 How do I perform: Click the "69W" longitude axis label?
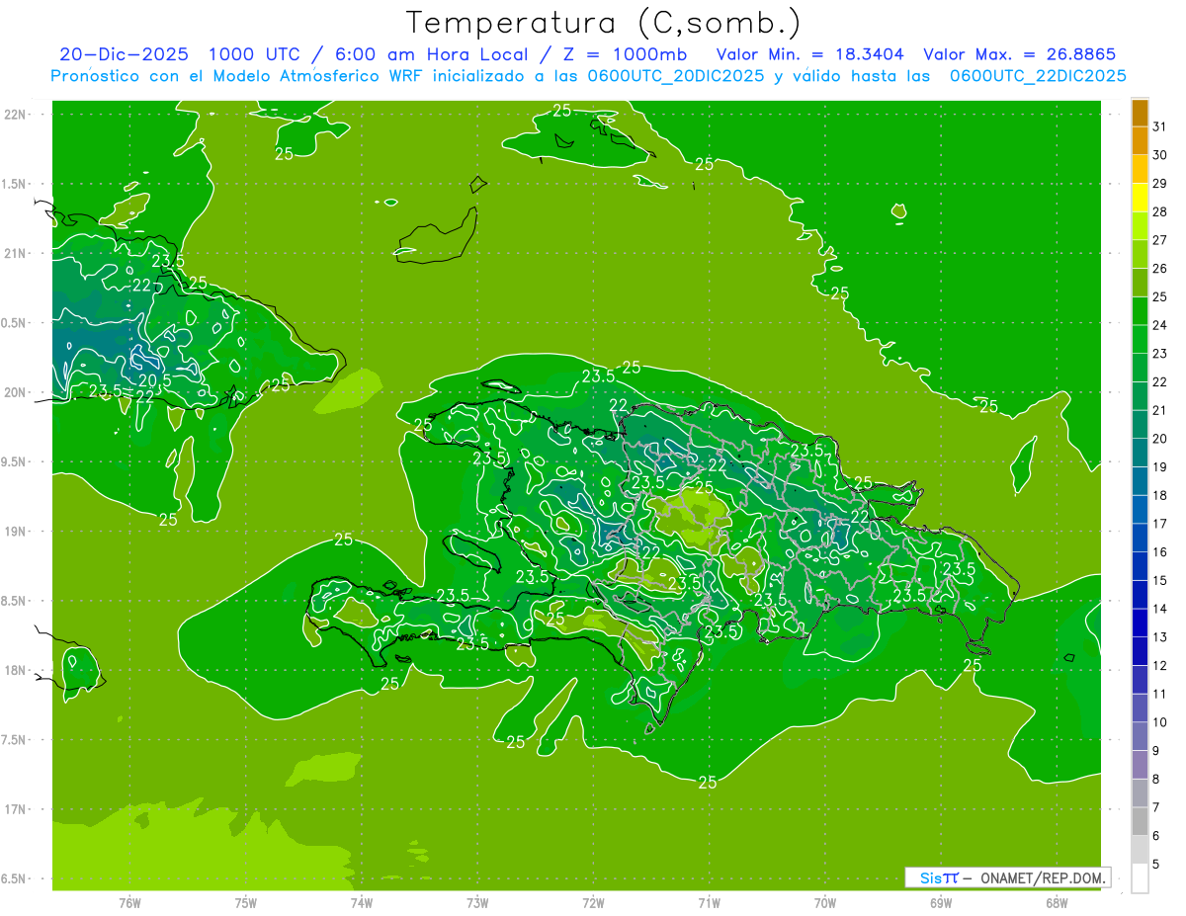pyautogui.click(x=941, y=903)
